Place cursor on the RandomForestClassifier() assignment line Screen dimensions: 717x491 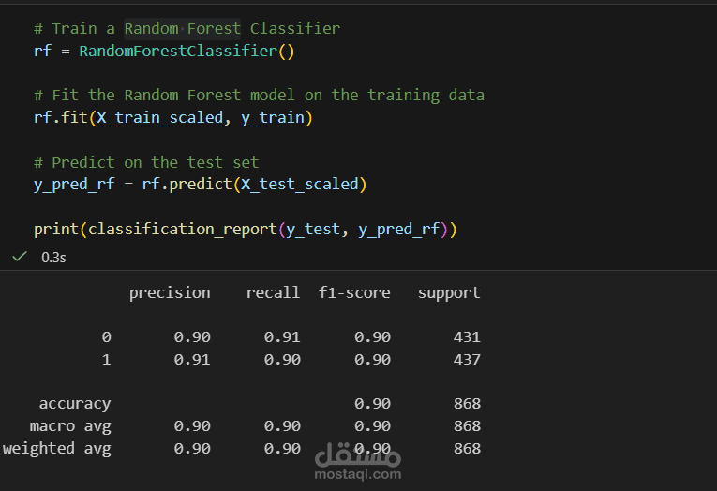164,51
